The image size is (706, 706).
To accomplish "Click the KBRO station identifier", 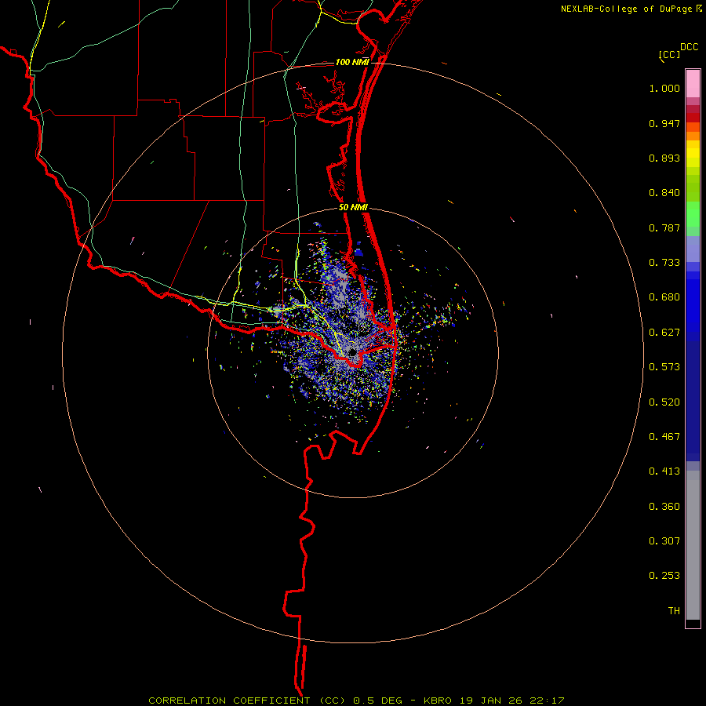I will 438,701.
